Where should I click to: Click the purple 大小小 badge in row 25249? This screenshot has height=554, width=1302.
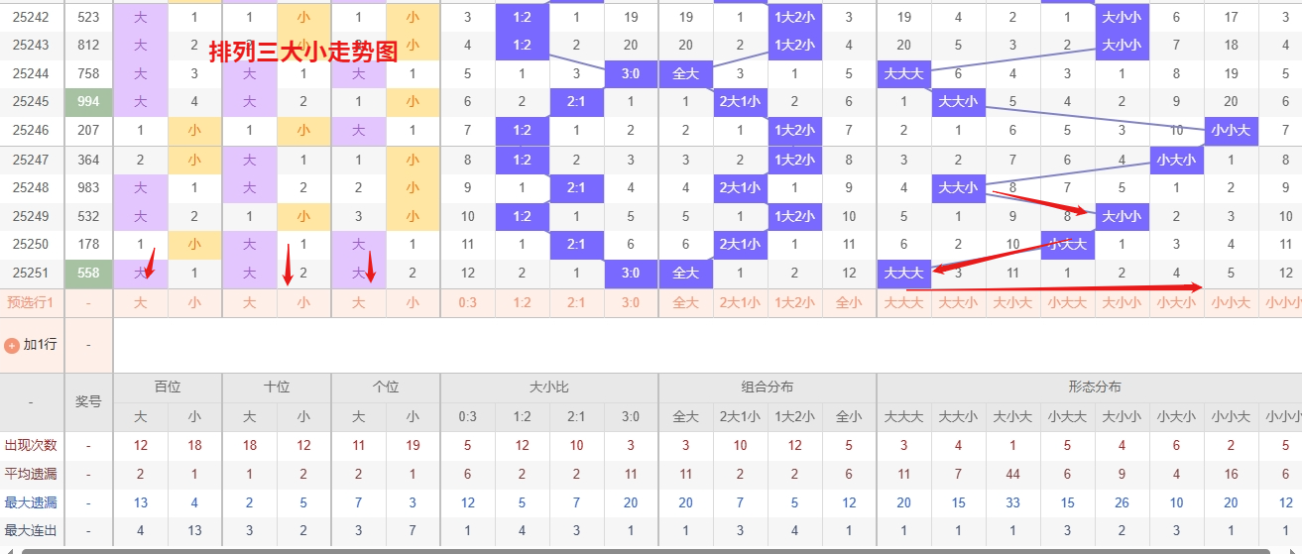pos(1122,216)
